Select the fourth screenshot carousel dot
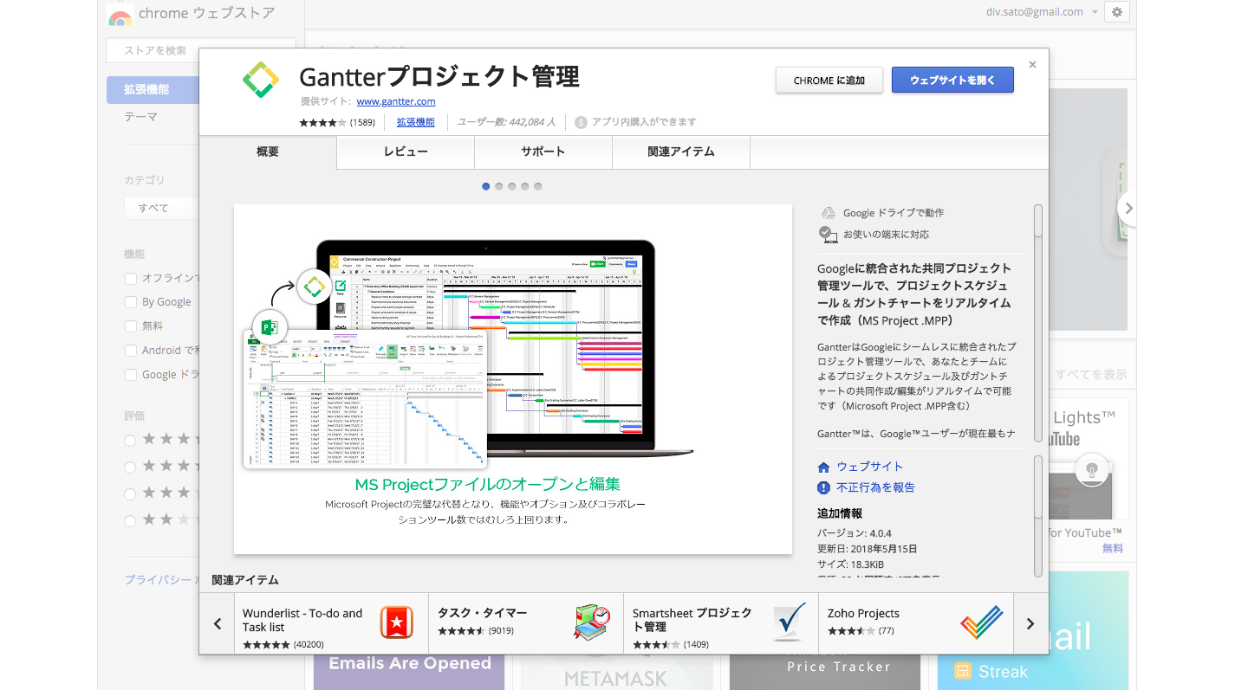Screen dimensions: 1248x690 [x=525, y=186]
